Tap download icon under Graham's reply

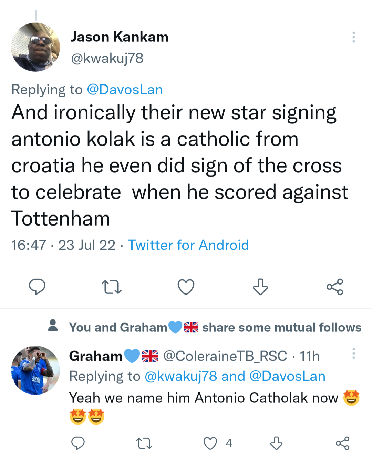coord(276,443)
